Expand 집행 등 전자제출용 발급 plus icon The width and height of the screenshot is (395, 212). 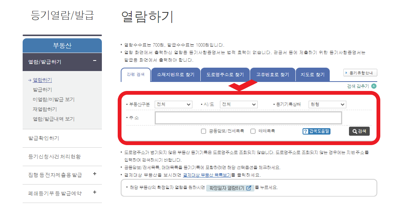click(x=95, y=174)
